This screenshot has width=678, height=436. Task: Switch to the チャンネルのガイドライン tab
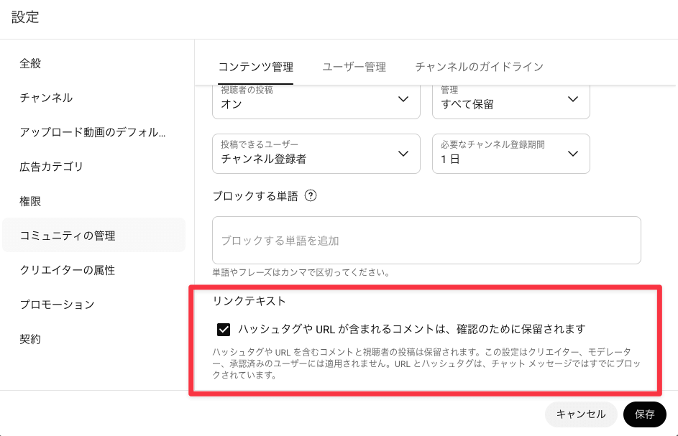479,68
